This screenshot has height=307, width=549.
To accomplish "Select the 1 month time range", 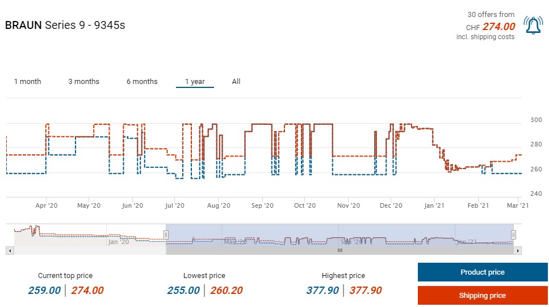I will click(27, 82).
